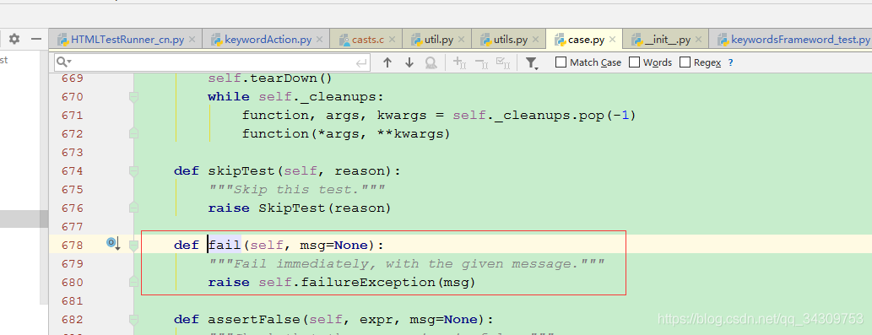Click 'function(*args, **kwargs)' call line
The width and height of the screenshot is (872, 335).
(x=345, y=134)
